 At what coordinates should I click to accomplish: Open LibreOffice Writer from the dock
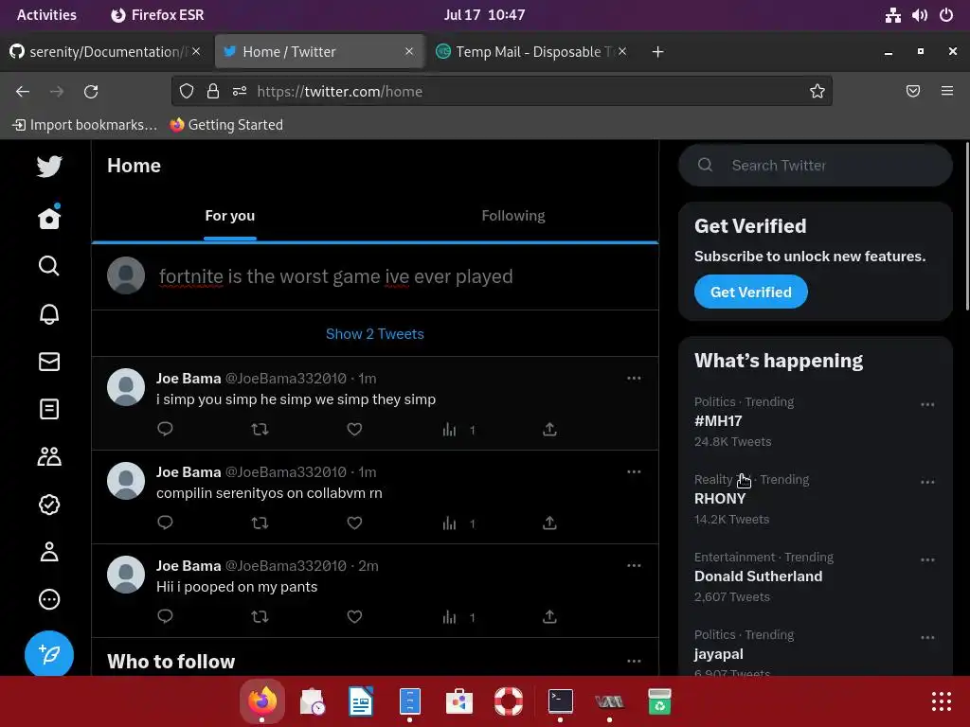[x=361, y=701]
